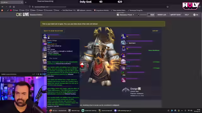Open the red YouTube bookmark icon
Viewport: 202px width, 113px height.
pyautogui.click(x=11, y=10)
